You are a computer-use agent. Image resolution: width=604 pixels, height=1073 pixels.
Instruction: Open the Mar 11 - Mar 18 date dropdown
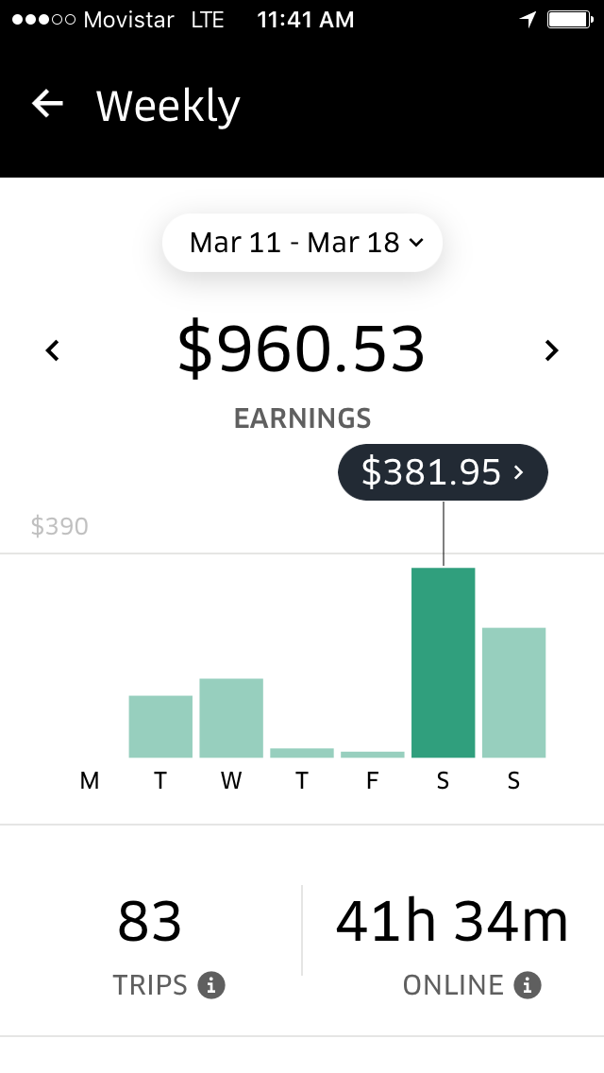coord(303,243)
